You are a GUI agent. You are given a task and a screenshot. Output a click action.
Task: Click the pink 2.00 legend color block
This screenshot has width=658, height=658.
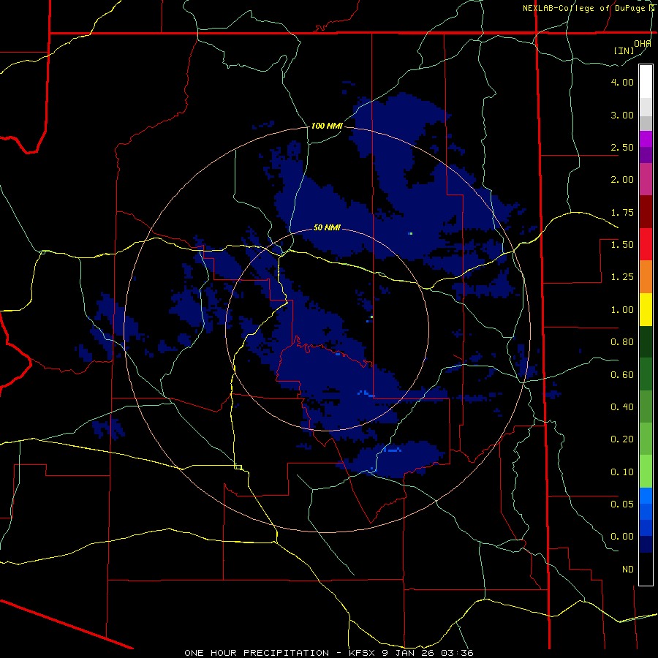646,179
